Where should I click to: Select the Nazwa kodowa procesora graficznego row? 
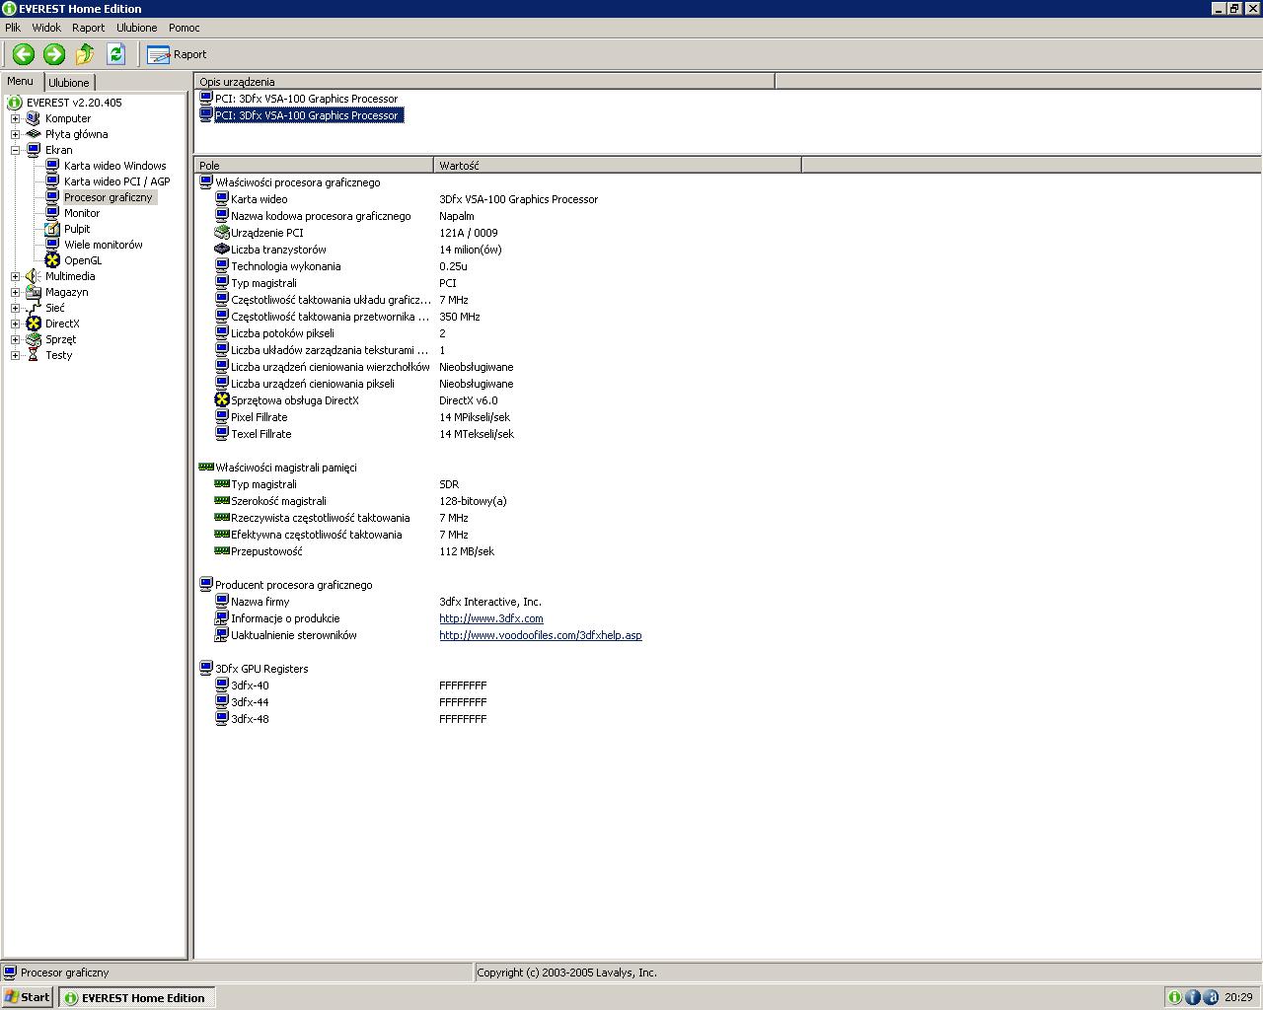coord(726,216)
